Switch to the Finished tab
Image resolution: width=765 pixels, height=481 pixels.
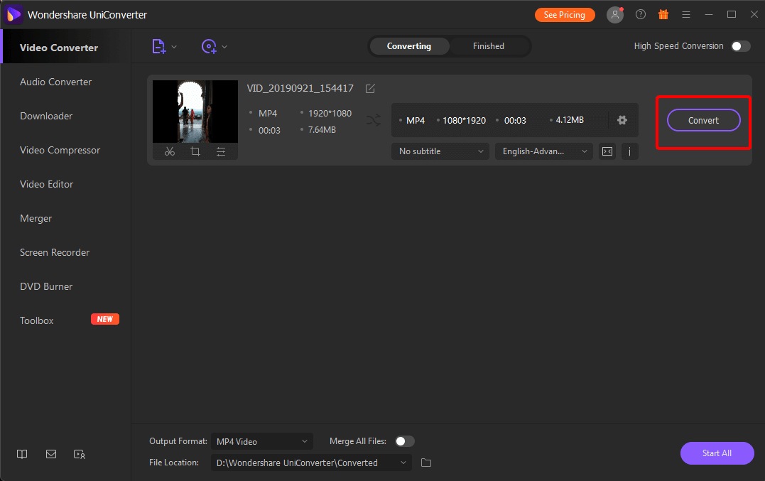point(488,45)
